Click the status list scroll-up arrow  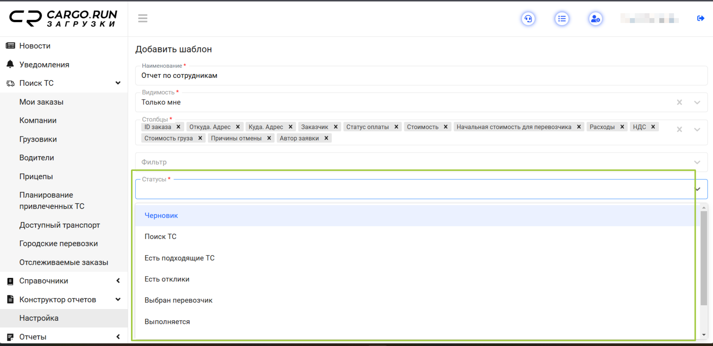click(x=704, y=207)
